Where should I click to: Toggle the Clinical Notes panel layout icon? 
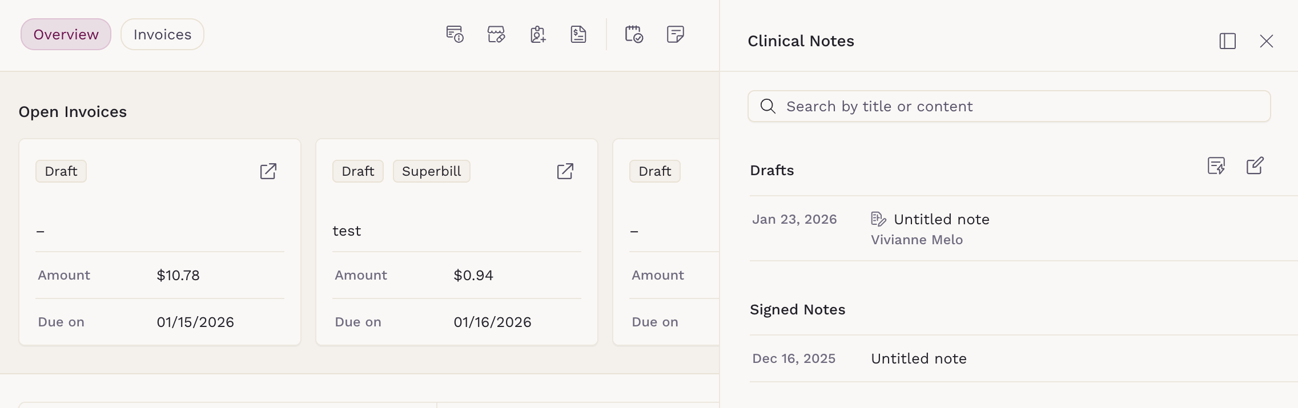pos(1227,41)
